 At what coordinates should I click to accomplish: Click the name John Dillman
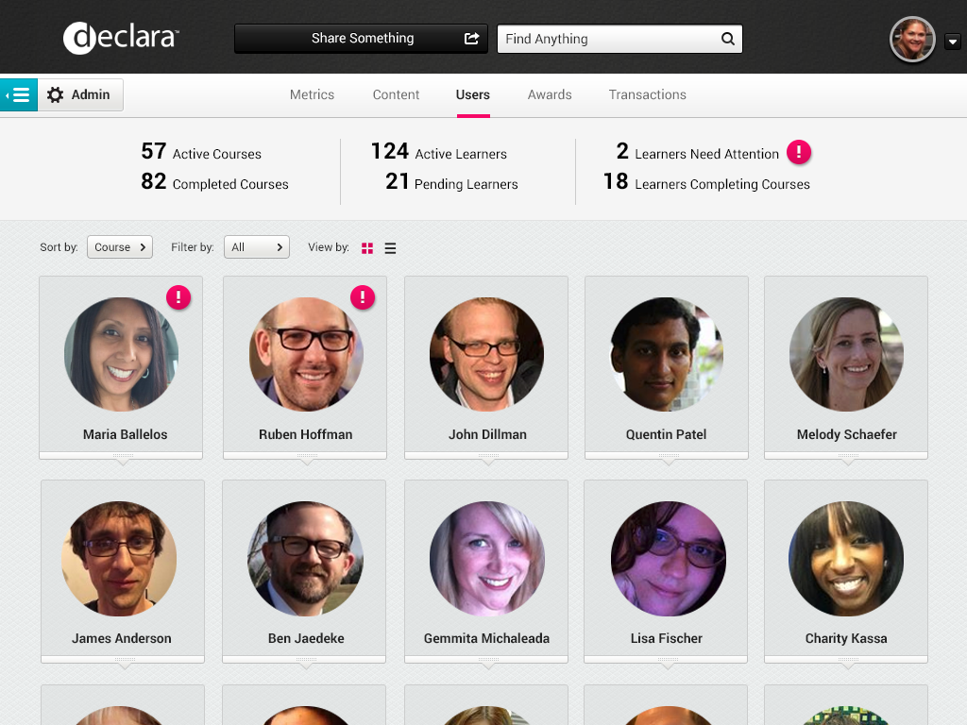click(487, 434)
